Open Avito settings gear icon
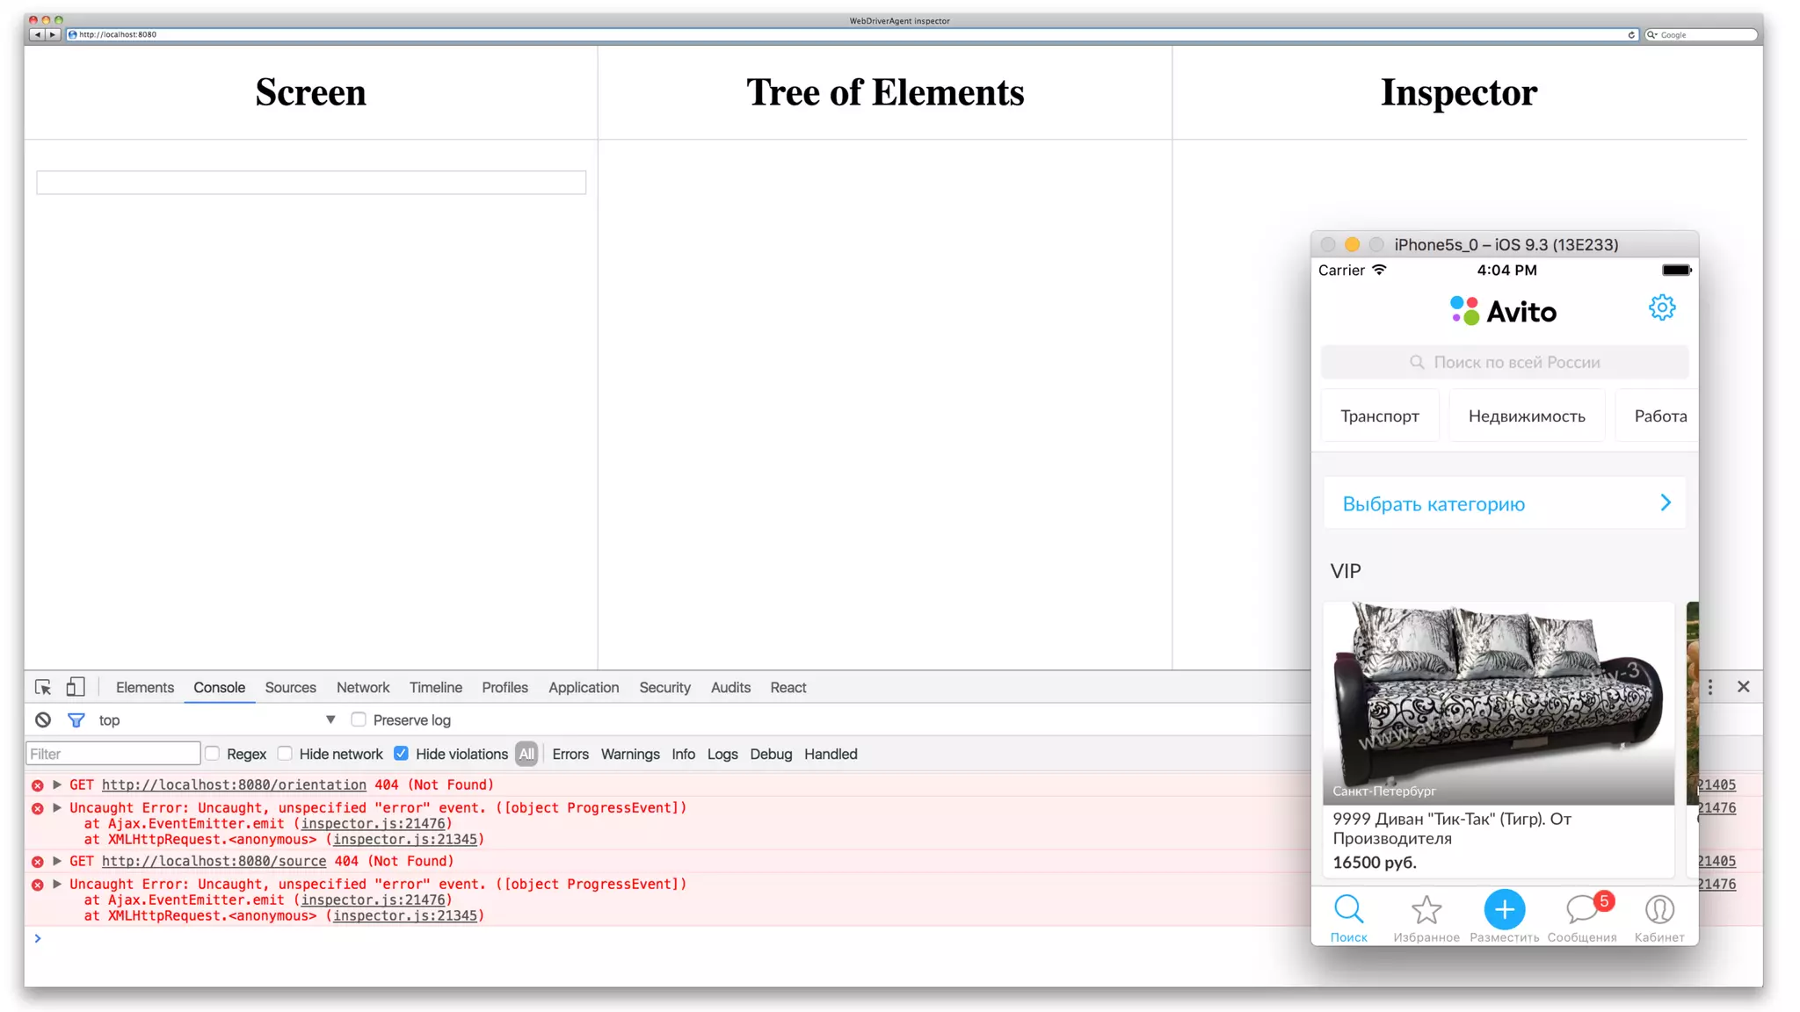This screenshot has height=1012, width=1800. [1661, 307]
